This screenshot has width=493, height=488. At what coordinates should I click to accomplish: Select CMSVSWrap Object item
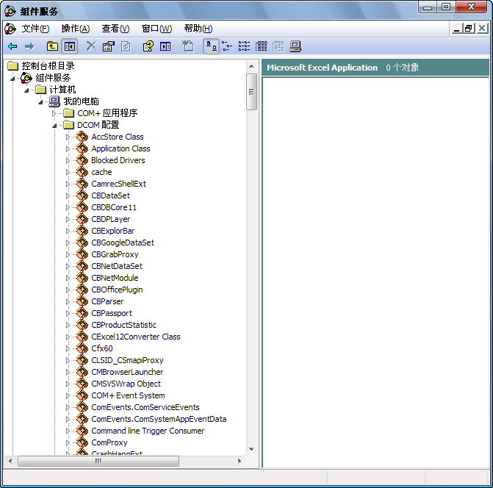tap(126, 384)
